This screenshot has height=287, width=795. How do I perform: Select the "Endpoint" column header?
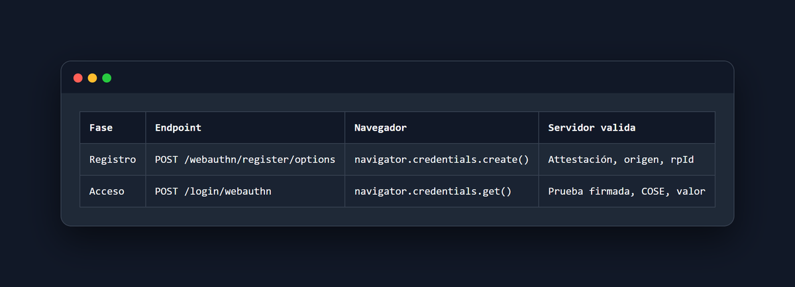(x=245, y=128)
